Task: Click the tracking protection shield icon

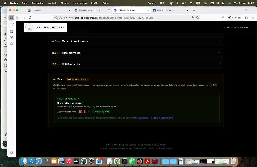Action: [56, 18]
